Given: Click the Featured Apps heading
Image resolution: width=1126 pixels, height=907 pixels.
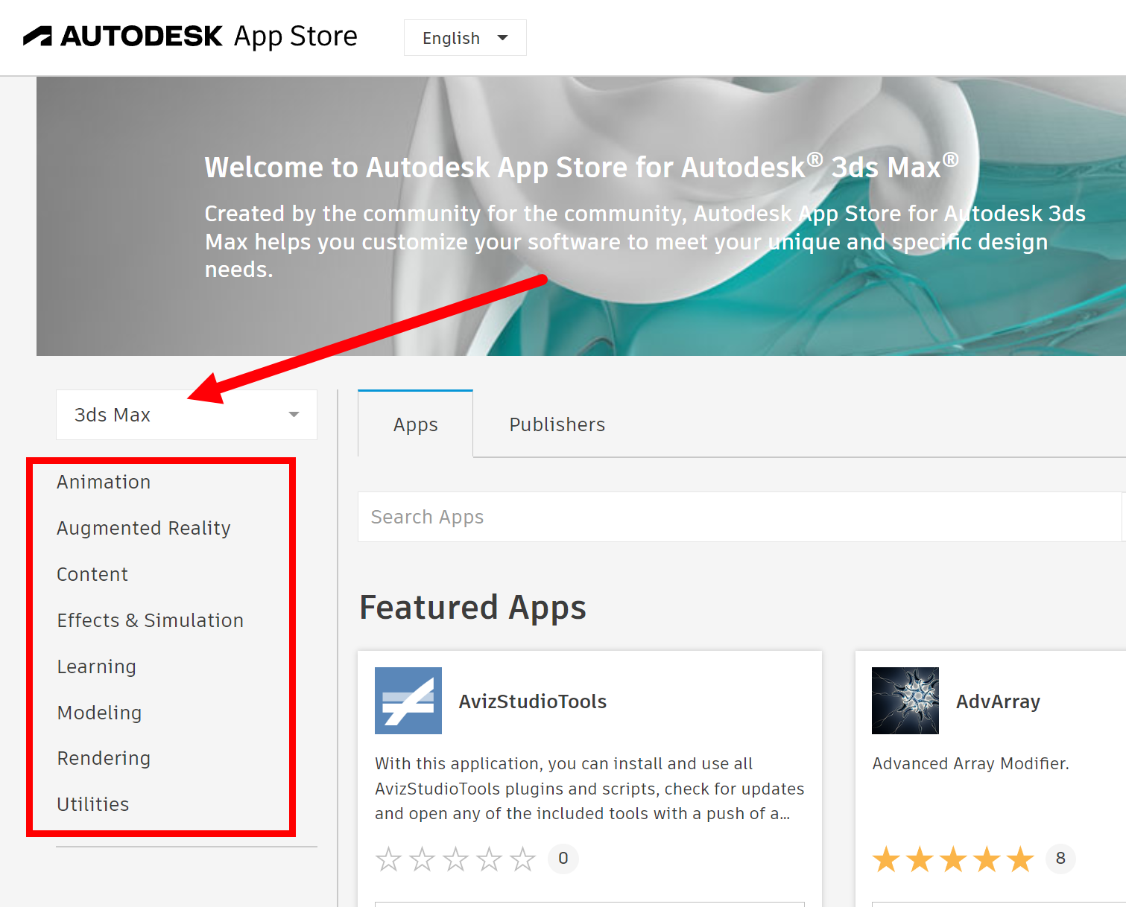Looking at the screenshot, I should 472,608.
